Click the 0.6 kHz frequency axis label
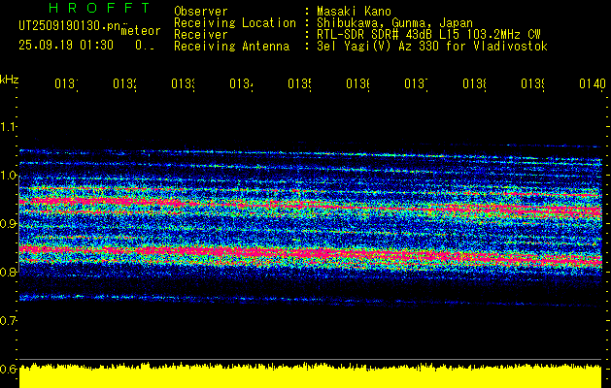Image resolution: width=611 pixels, height=388 pixels. (9, 370)
